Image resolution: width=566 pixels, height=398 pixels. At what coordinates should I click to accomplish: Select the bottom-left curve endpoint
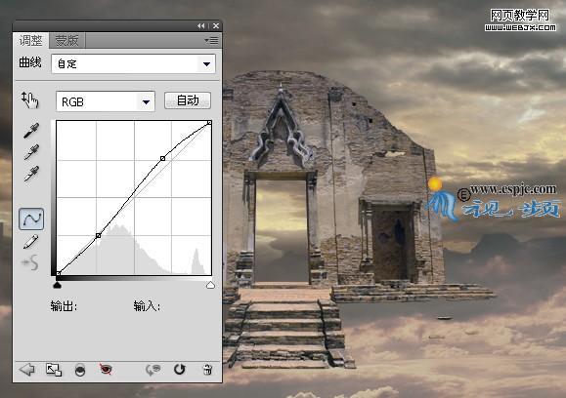coord(58,274)
